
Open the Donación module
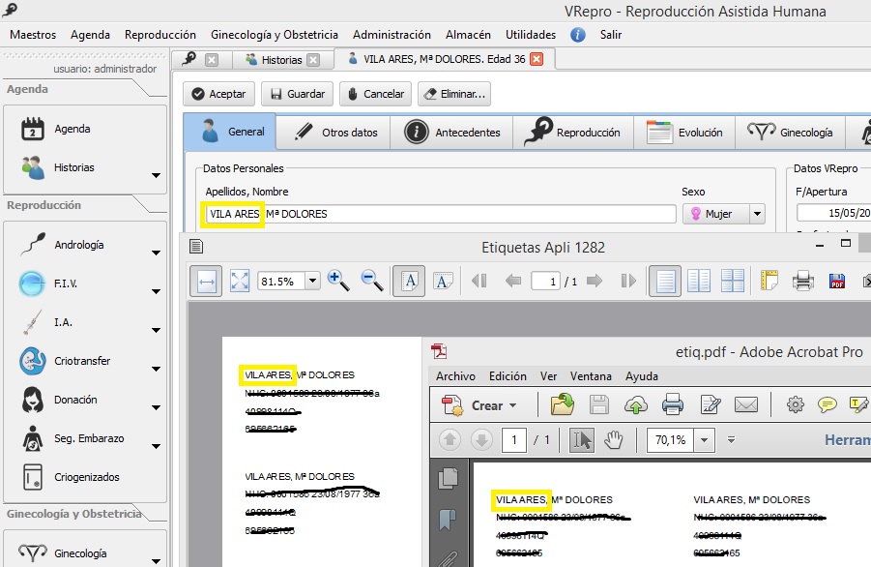point(75,400)
